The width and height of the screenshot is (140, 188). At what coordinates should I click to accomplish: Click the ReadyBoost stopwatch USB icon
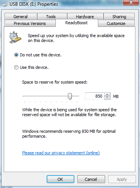(15, 37)
